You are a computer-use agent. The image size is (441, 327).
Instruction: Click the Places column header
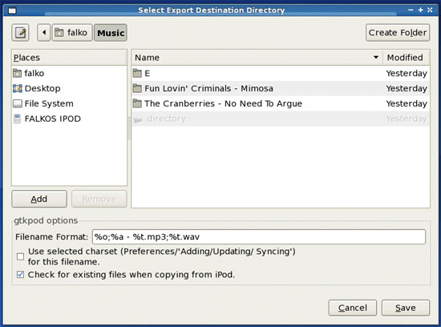pos(69,58)
